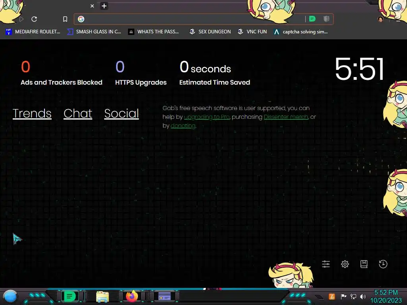Go to the Trends link
The image size is (407, 305).
(32, 114)
